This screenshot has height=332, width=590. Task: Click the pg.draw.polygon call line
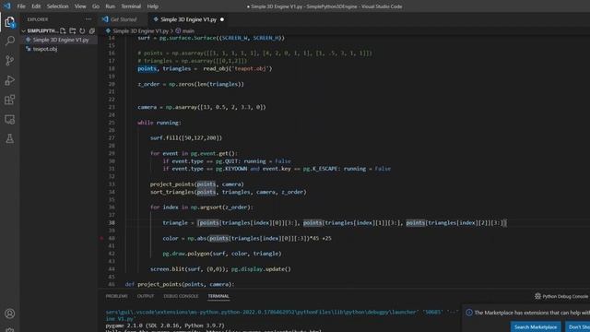coord(222,254)
